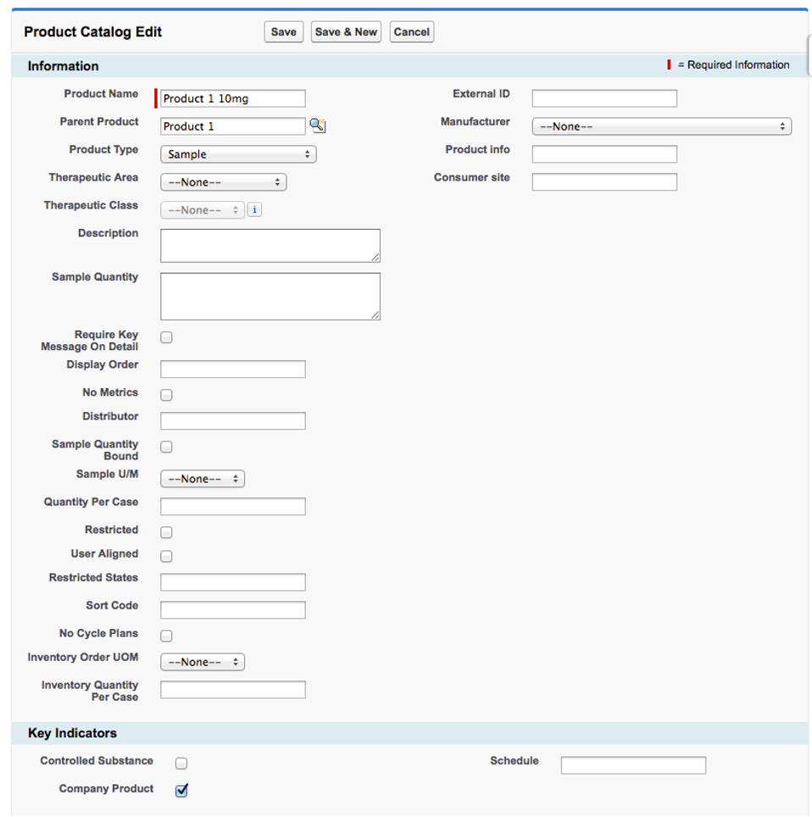
Task: Click the Save button
Action: (x=283, y=32)
